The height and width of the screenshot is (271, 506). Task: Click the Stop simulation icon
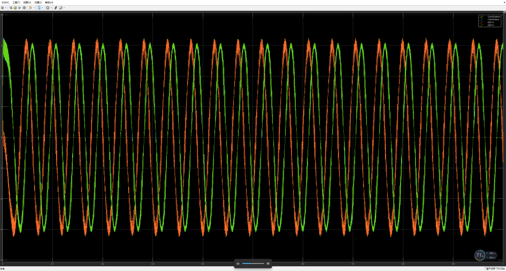pyautogui.click(x=24, y=8)
